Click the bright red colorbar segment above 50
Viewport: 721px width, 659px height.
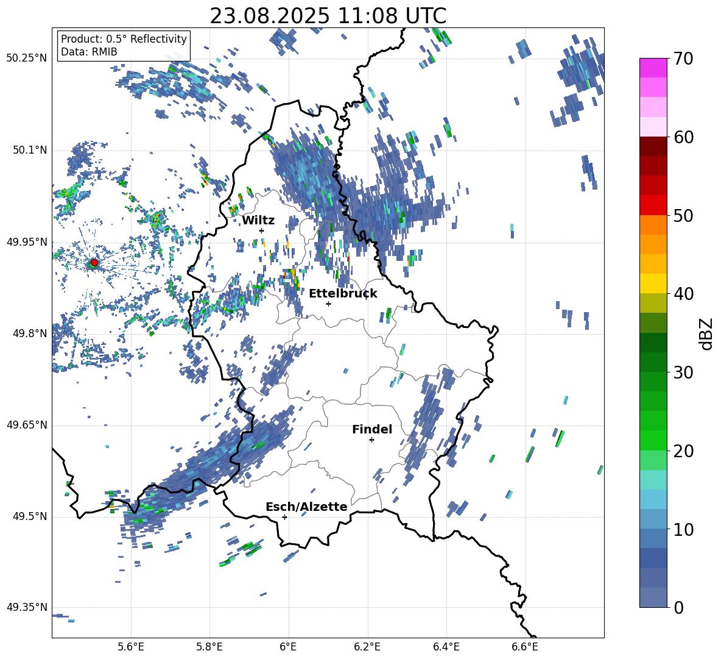click(653, 205)
